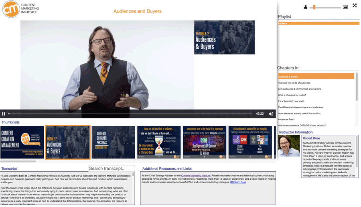
Task: Mute the video volume speaker icon
Action: [271, 114]
